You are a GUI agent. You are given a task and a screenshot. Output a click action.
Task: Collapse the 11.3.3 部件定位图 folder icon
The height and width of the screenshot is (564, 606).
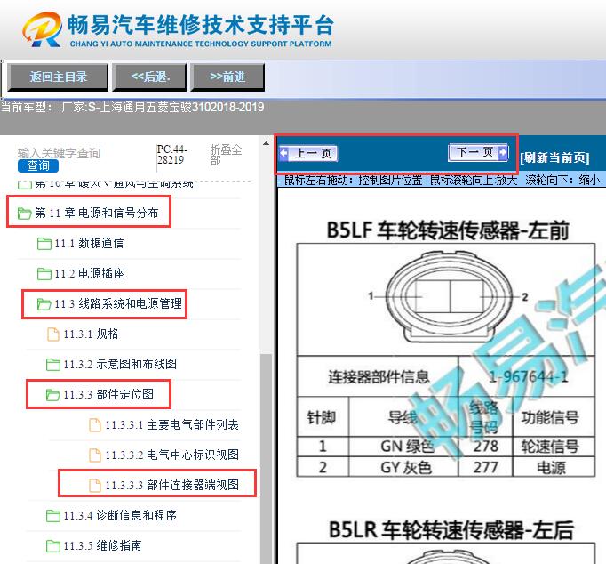(52, 395)
